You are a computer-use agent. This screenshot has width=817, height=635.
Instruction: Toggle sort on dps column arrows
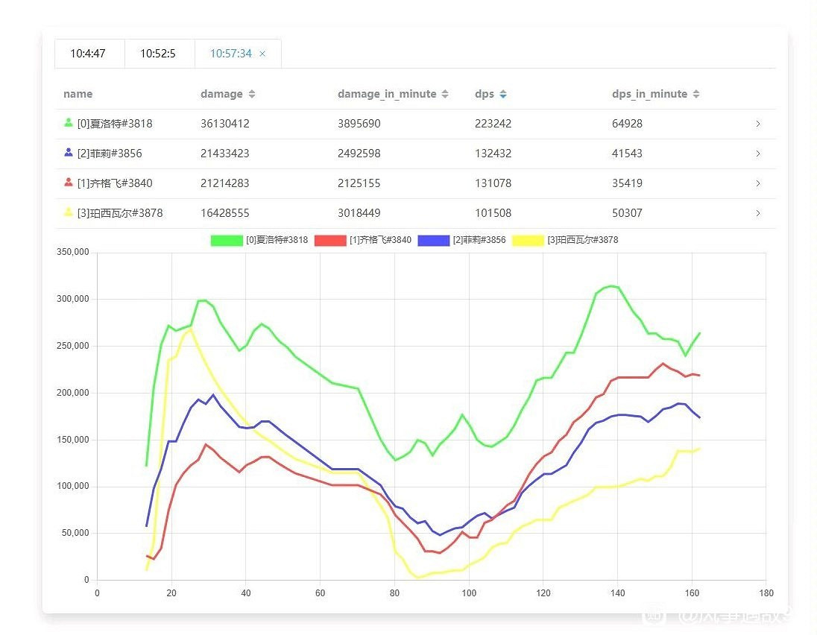(x=503, y=95)
